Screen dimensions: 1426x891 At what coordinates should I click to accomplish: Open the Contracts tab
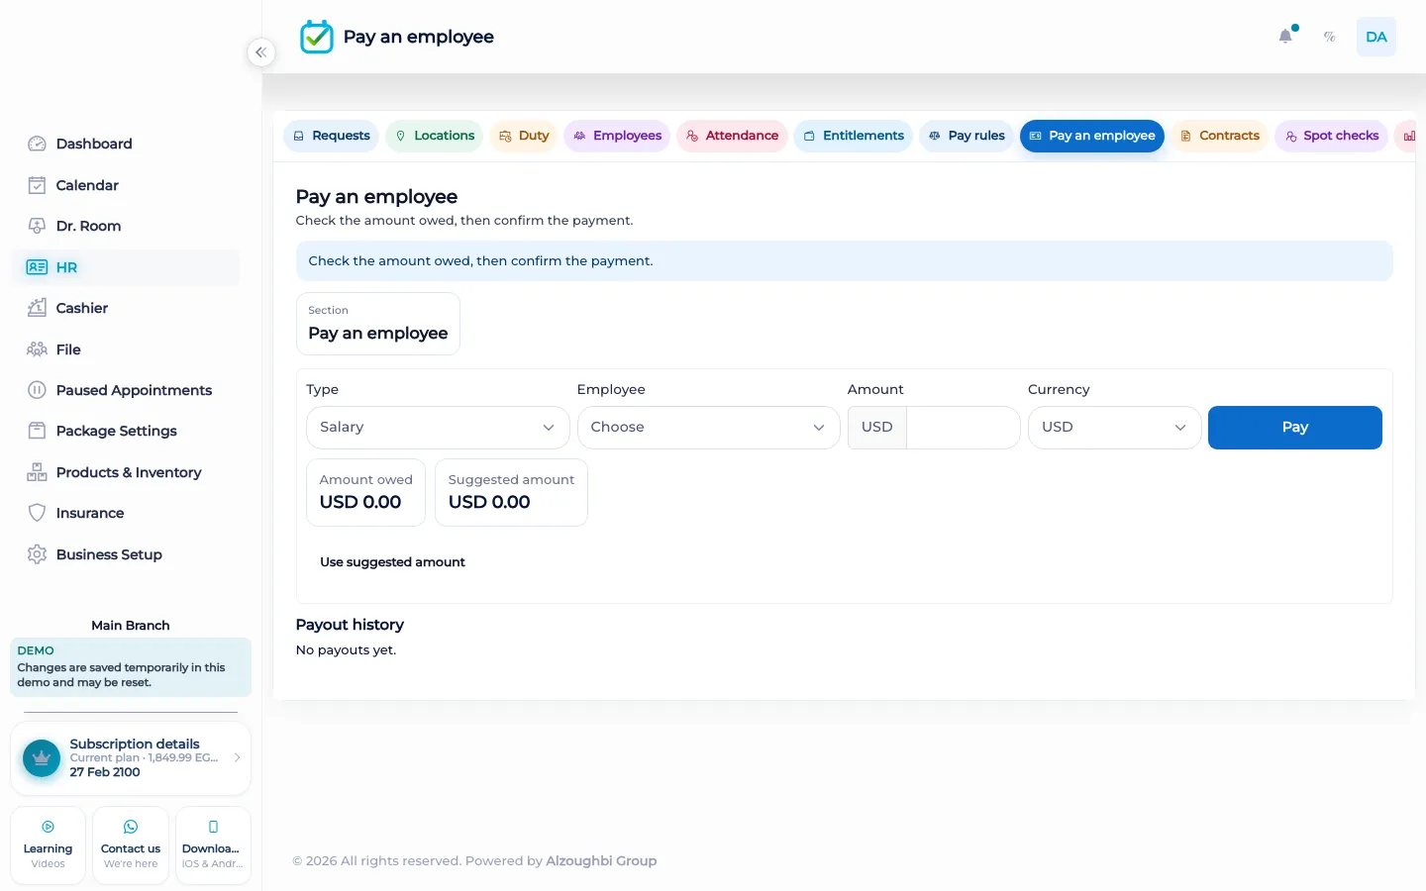pyautogui.click(x=1219, y=136)
